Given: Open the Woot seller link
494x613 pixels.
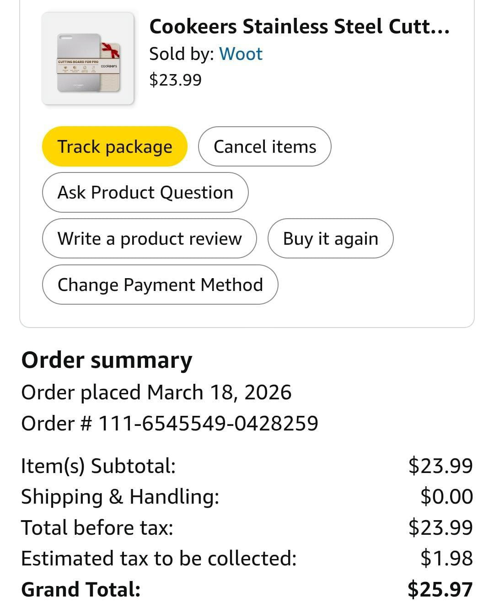Looking at the screenshot, I should pos(241,54).
